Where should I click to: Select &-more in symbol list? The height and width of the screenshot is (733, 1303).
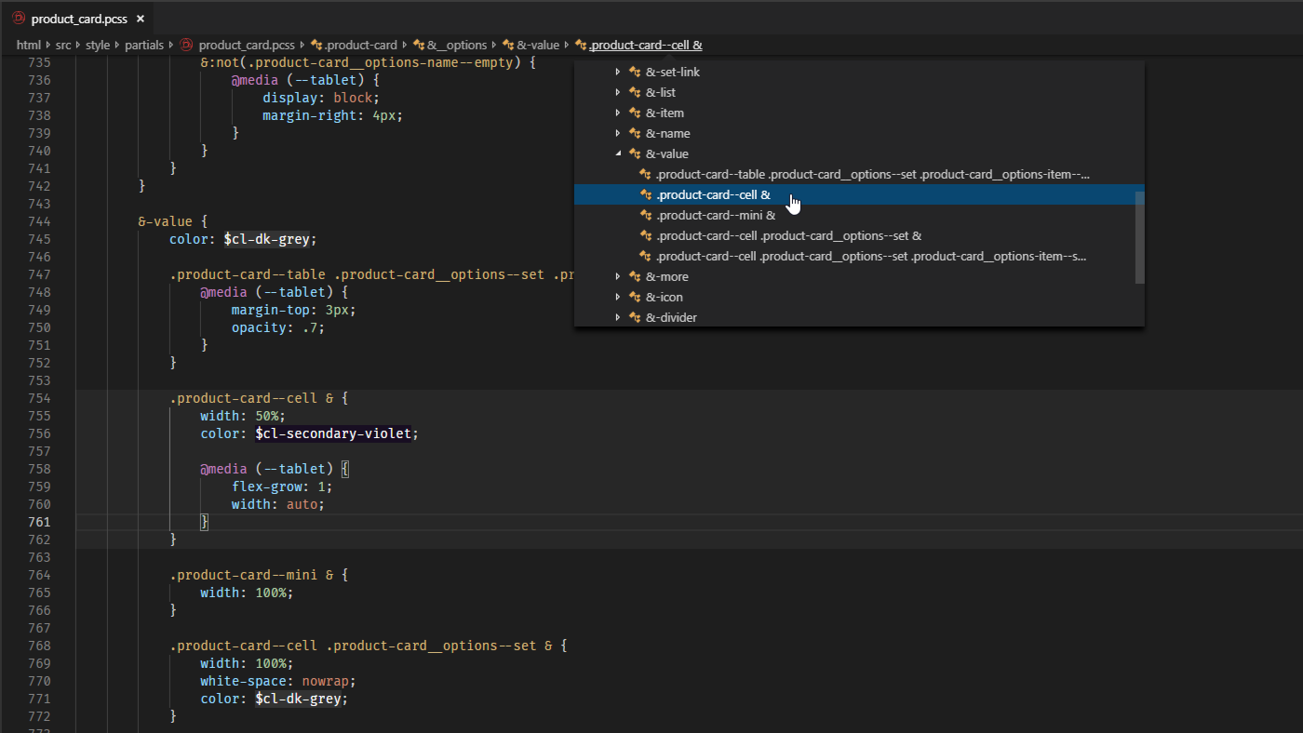667,276
